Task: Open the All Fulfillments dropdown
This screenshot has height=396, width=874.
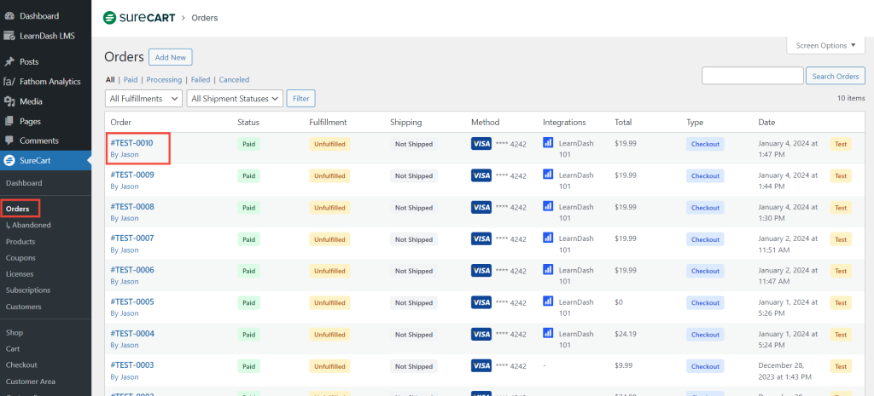Action: pos(143,99)
